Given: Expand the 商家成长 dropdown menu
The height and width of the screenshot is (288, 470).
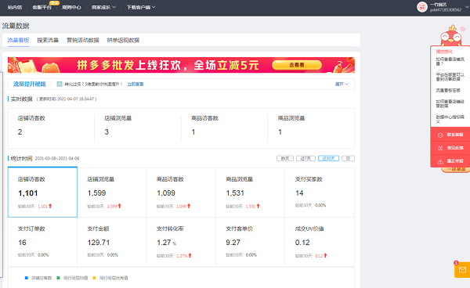Looking at the screenshot, I should tap(103, 7).
